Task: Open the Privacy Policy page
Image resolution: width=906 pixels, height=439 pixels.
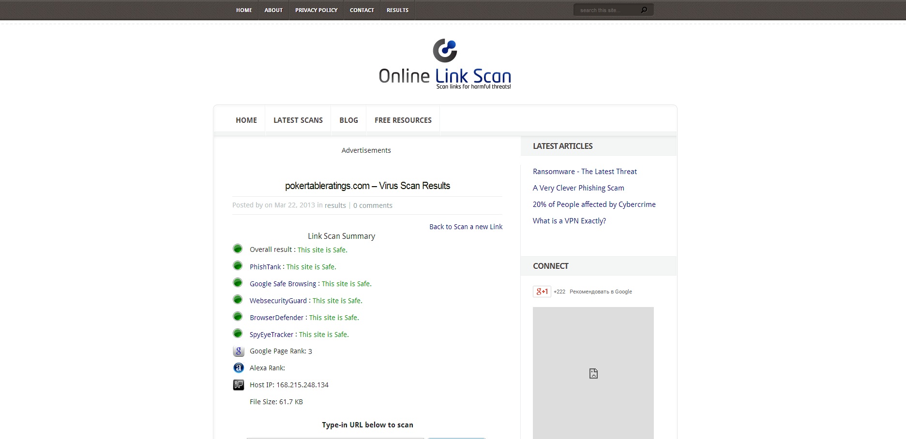Action: coord(317,10)
